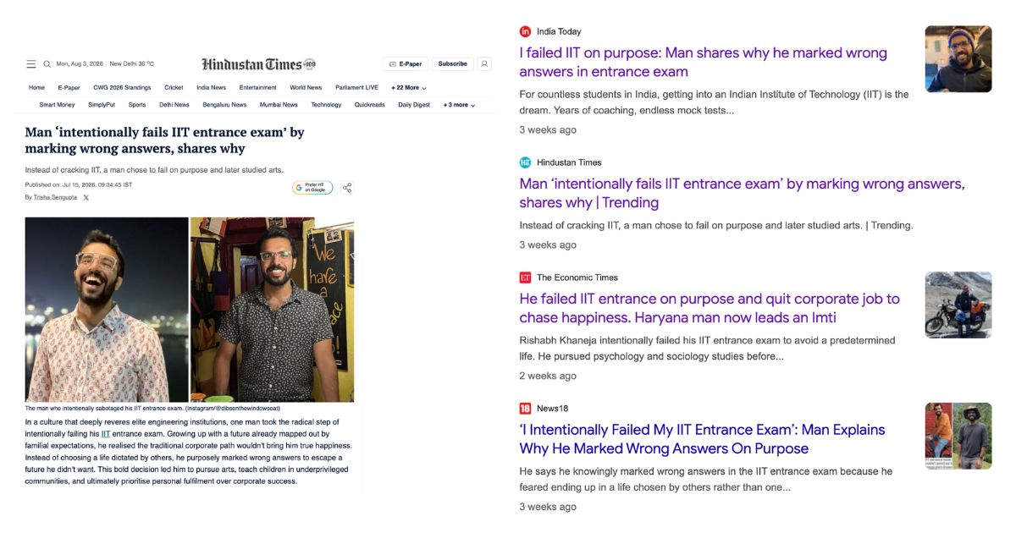The height and width of the screenshot is (533, 1016).
Task: Click the article headline 'Man intentionally fails IIT'
Action: pyautogui.click(x=164, y=140)
